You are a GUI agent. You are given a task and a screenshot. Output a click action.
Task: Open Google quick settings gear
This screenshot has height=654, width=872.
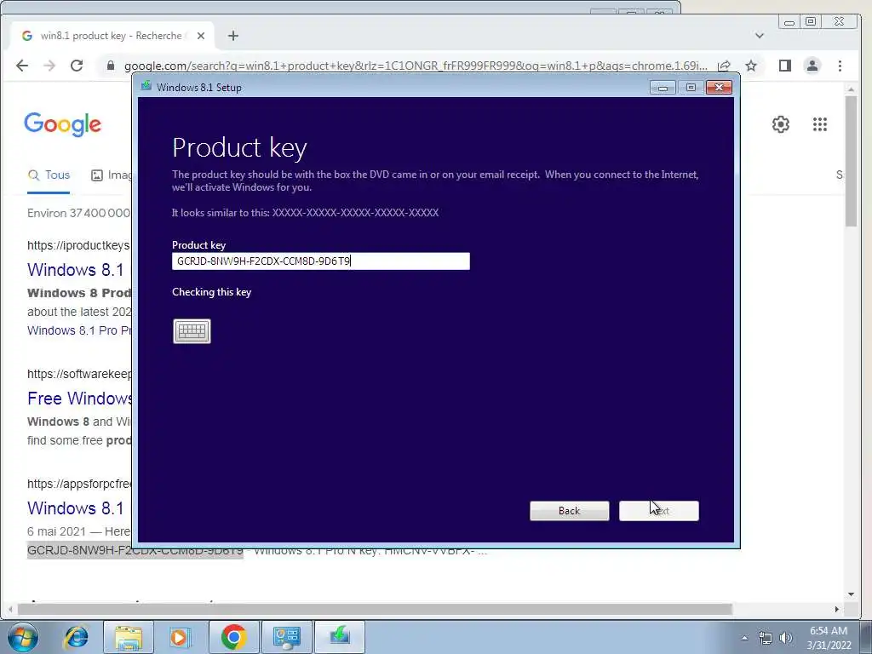pyautogui.click(x=781, y=124)
